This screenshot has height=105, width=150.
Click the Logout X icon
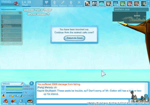pos(79,3)
